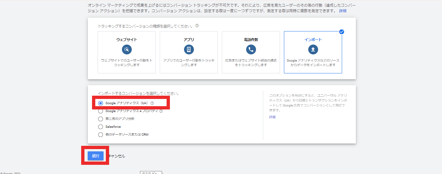
Task: Click the 続行 button
Action: point(96,156)
